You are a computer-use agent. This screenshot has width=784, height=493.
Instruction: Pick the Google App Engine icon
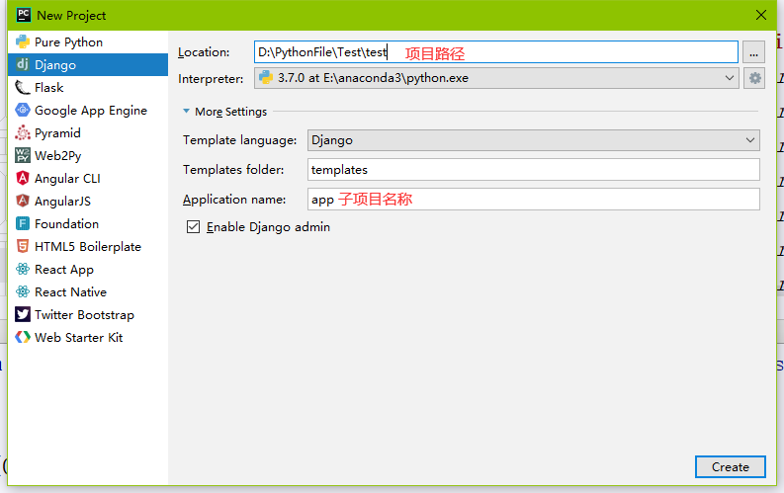pyautogui.click(x=23, y=110)
